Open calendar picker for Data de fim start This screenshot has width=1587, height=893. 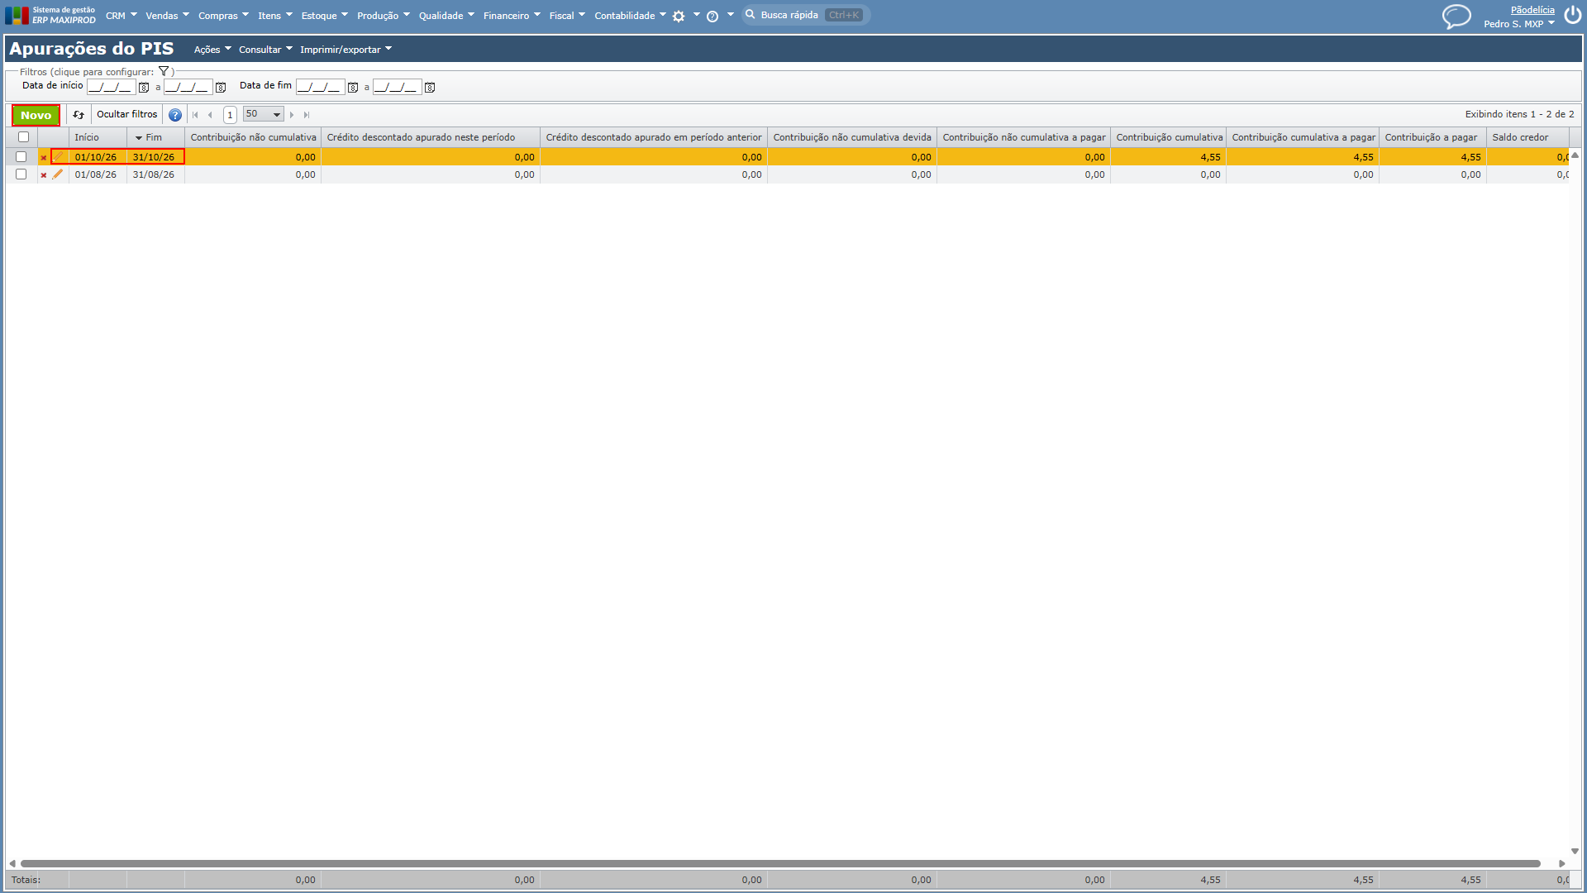click(x=353, y=88)
